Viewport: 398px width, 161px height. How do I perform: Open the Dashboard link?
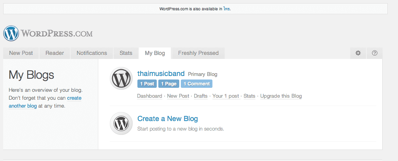tap(150, 96)
